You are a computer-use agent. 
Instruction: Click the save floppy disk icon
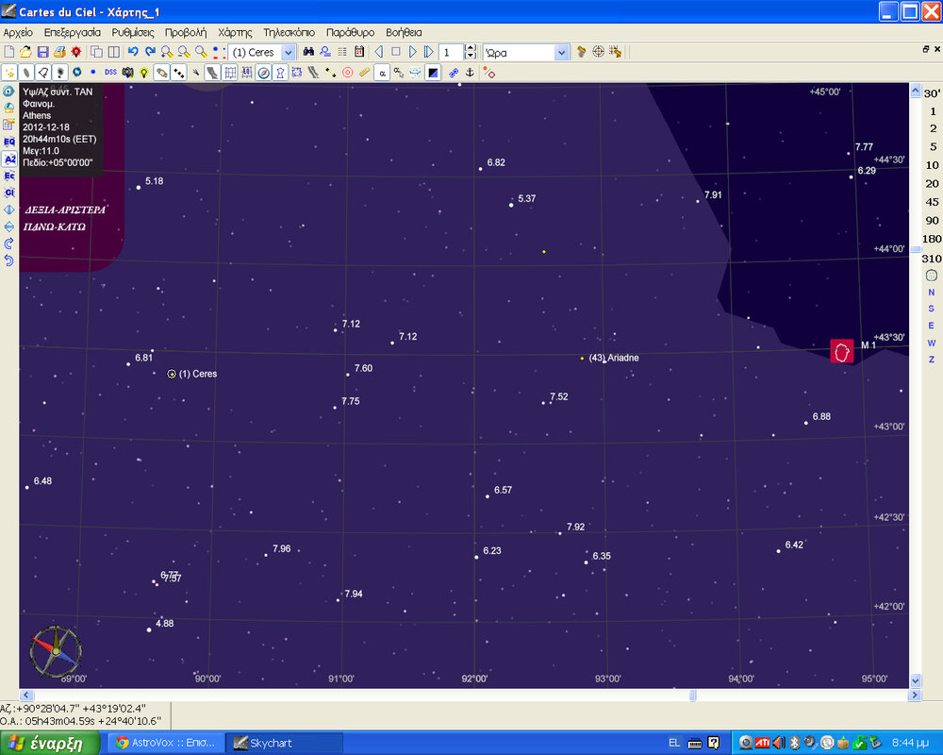tap(42, 52)
